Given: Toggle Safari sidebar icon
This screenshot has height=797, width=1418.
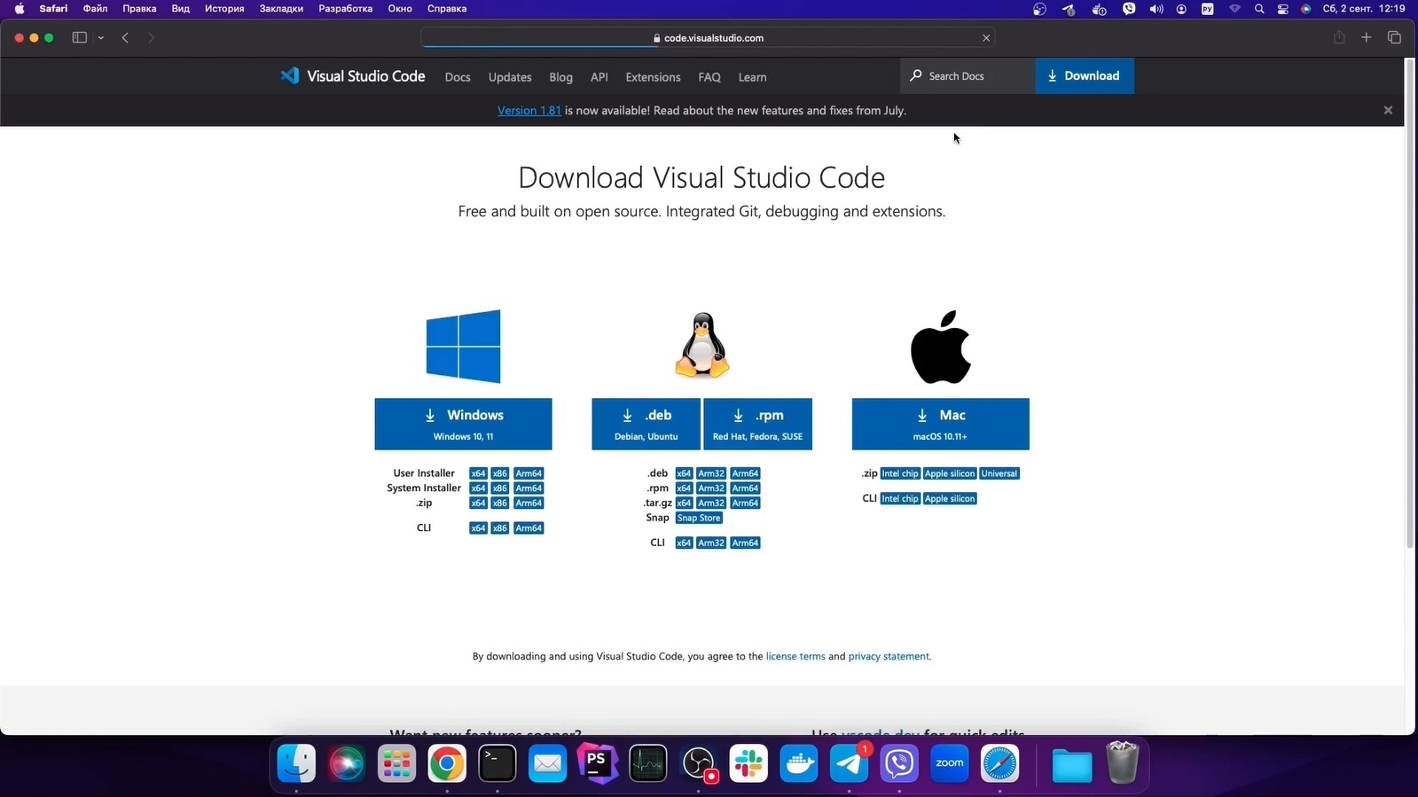Looking at the screenshot, I should pyautogui.click(x=79, y=38).
